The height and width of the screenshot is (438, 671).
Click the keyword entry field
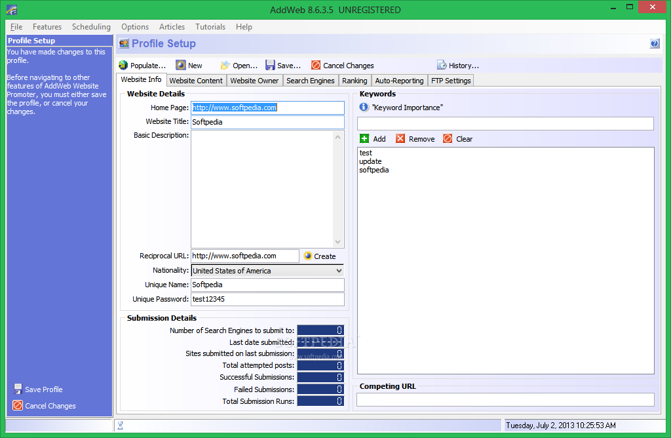pos(505,123)
